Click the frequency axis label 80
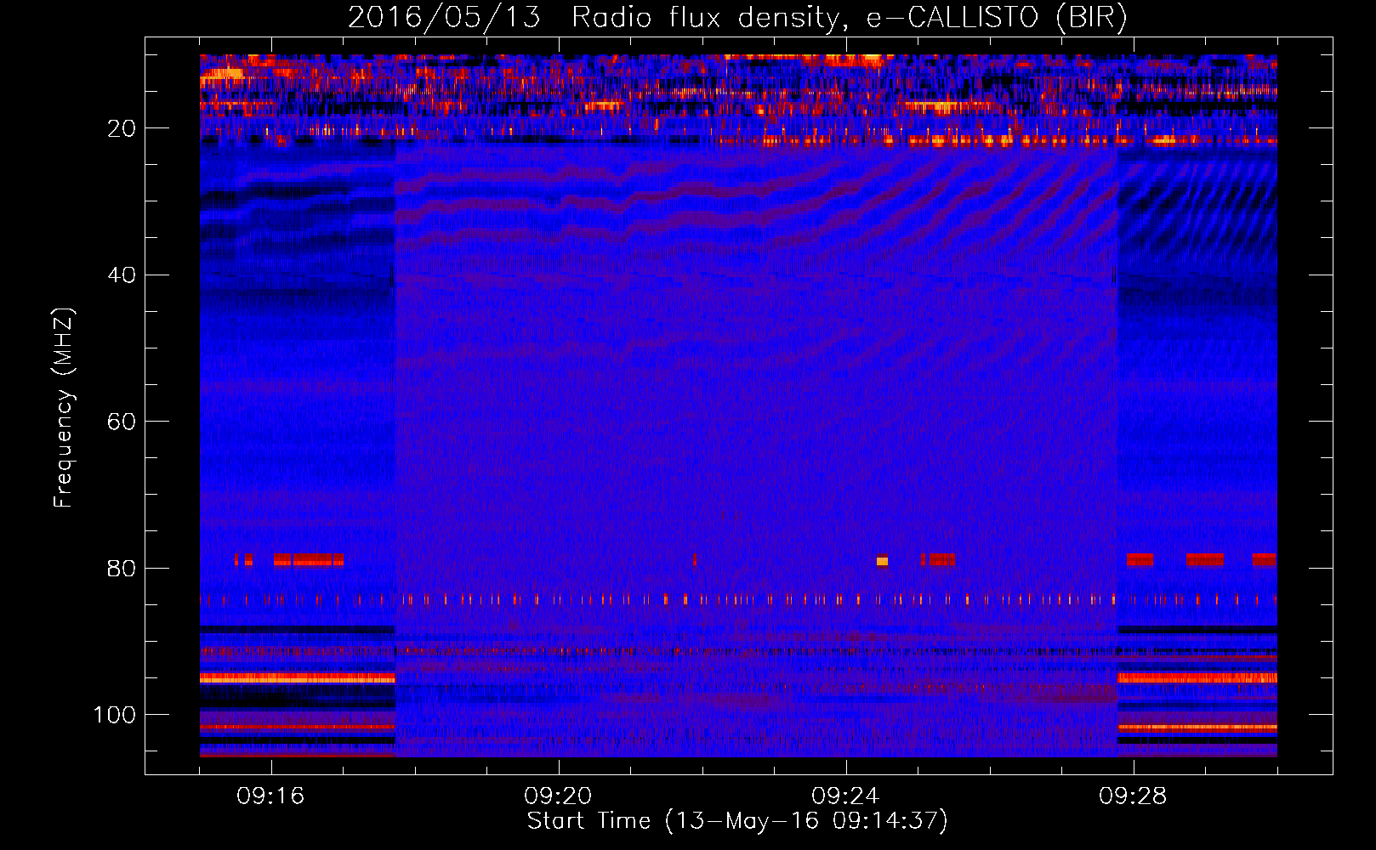This screenshot has width=1376, height=850. [x=122, y=568]
